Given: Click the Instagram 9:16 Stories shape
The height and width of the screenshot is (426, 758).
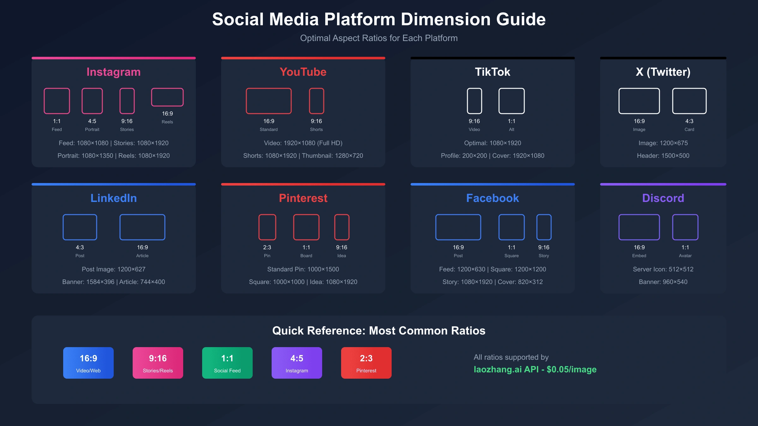Looking at the screenshot, I should pyautogui.click(x=127, y=101).
